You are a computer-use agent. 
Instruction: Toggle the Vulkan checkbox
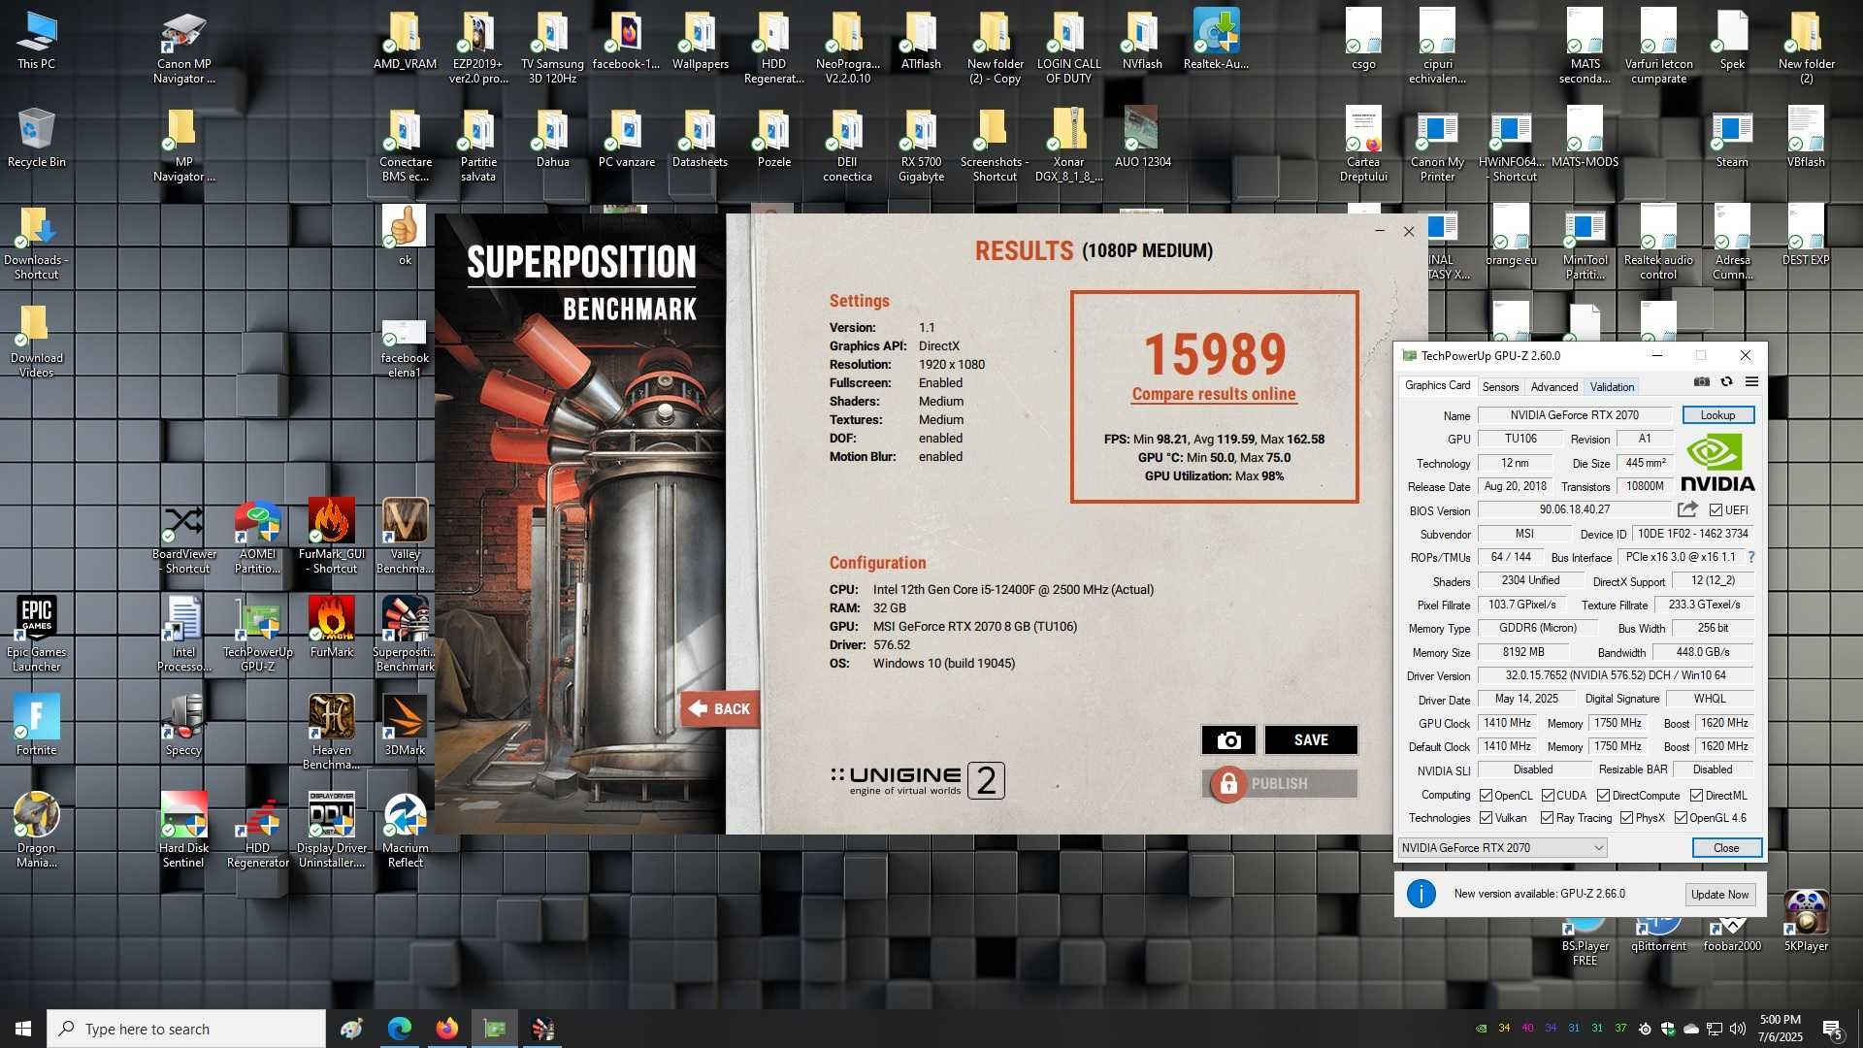click(x=1486, y=818)
